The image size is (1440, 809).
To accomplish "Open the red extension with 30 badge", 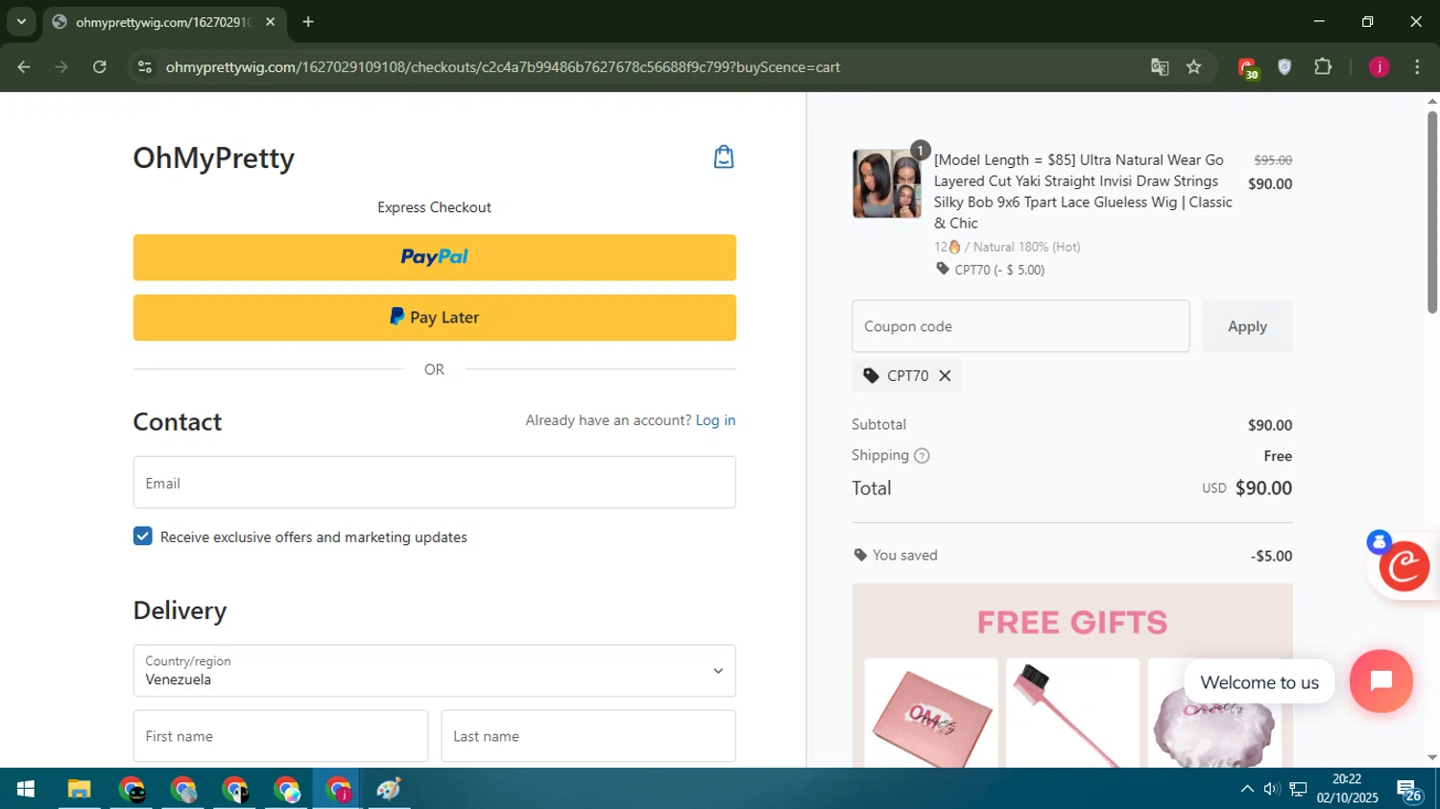I will [x=1247, y=67].
